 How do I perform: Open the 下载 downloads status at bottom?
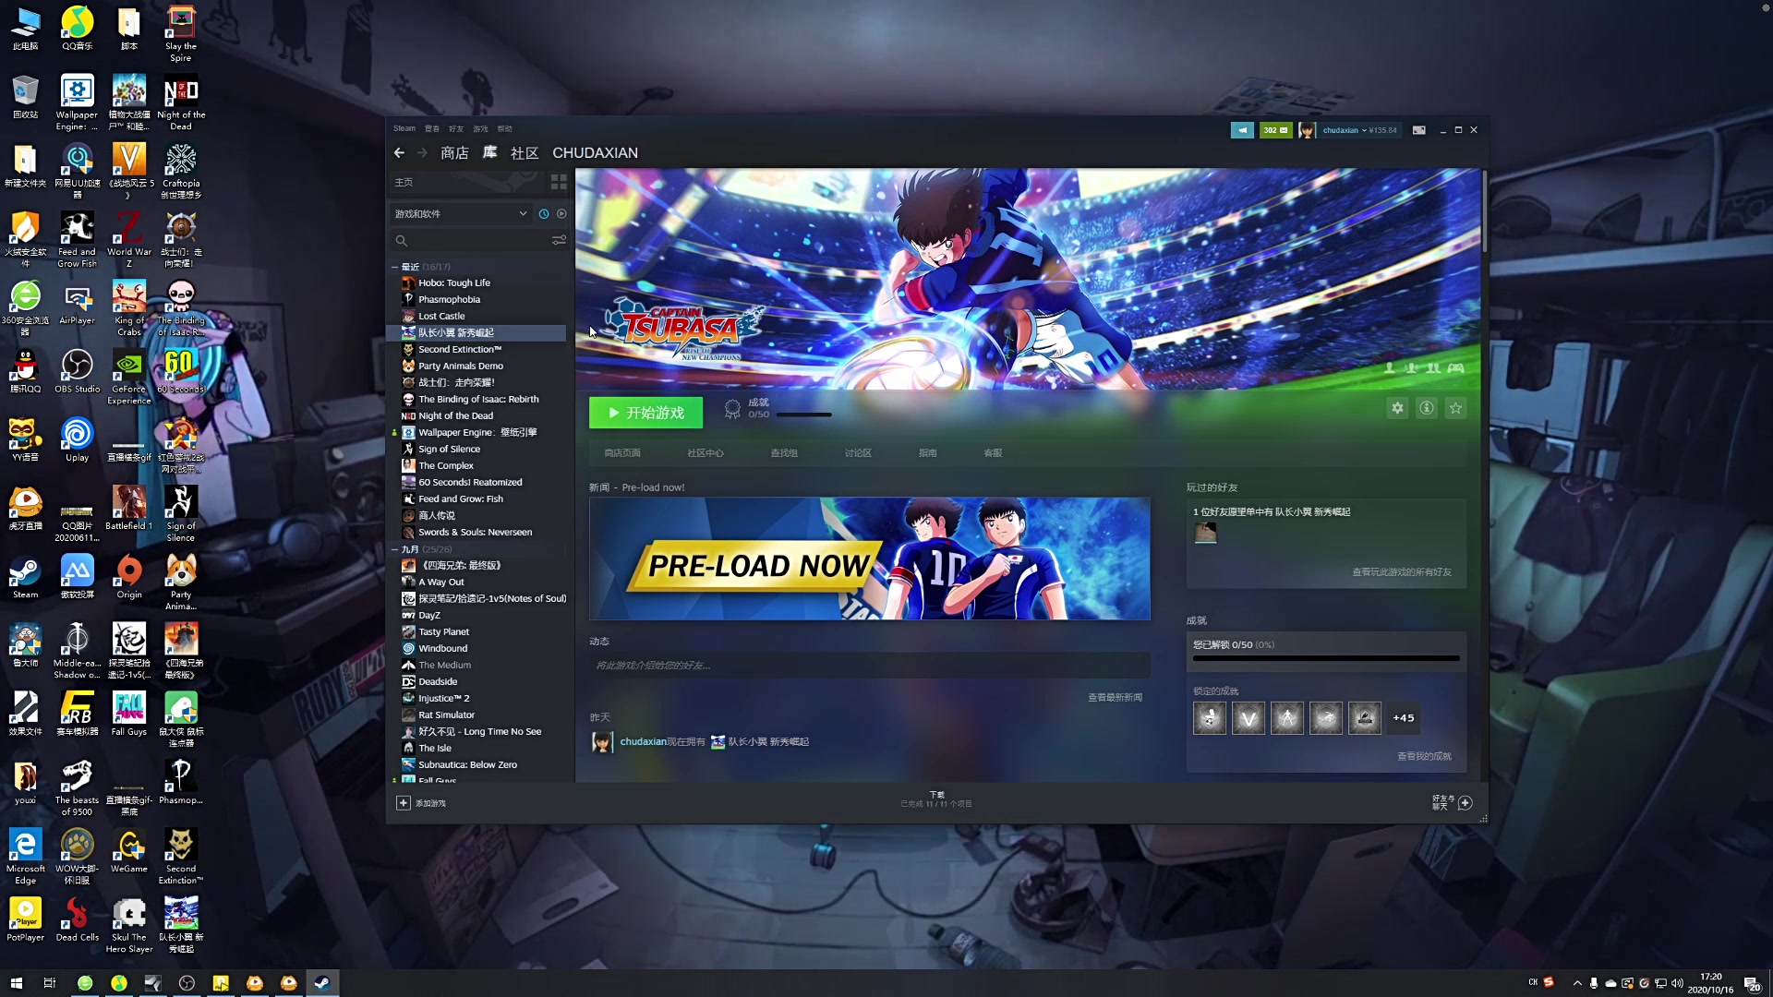click(x=936, y=799)
